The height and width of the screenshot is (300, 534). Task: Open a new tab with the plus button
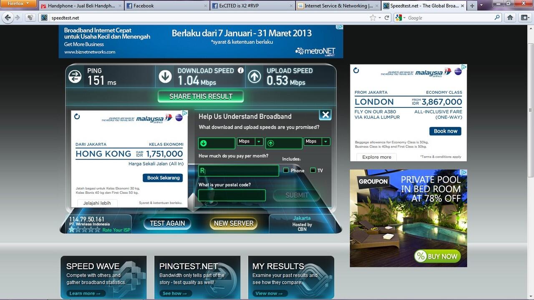coord(472,6)
